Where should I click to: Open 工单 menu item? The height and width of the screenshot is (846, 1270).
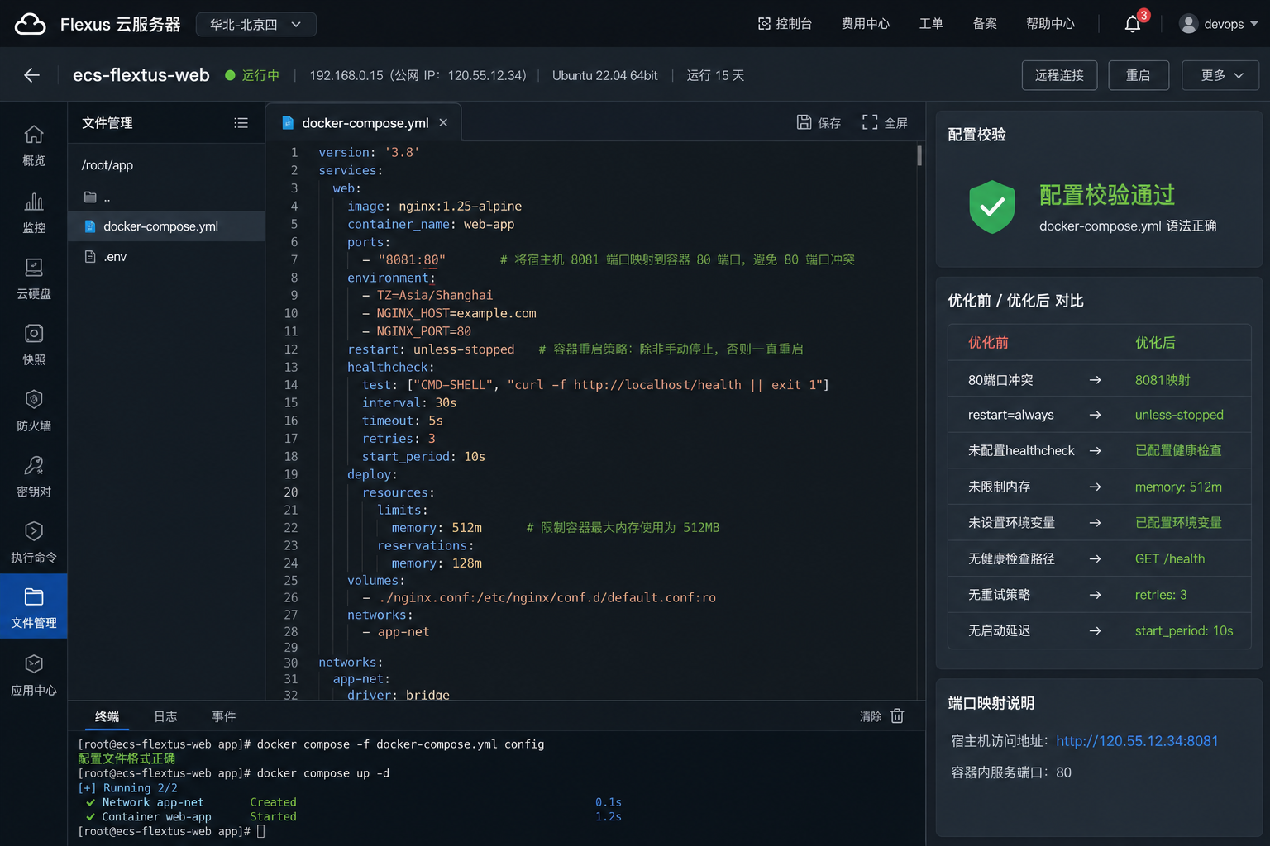[x=931, y=24]
